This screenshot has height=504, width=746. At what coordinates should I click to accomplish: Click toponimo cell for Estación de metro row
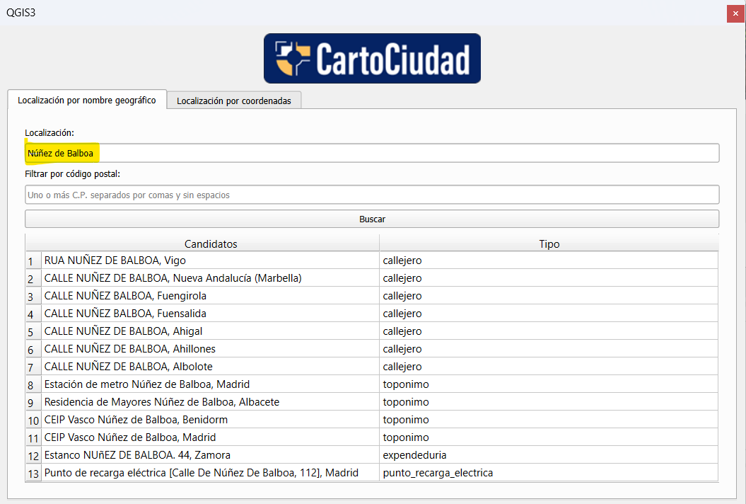[549, 384]
